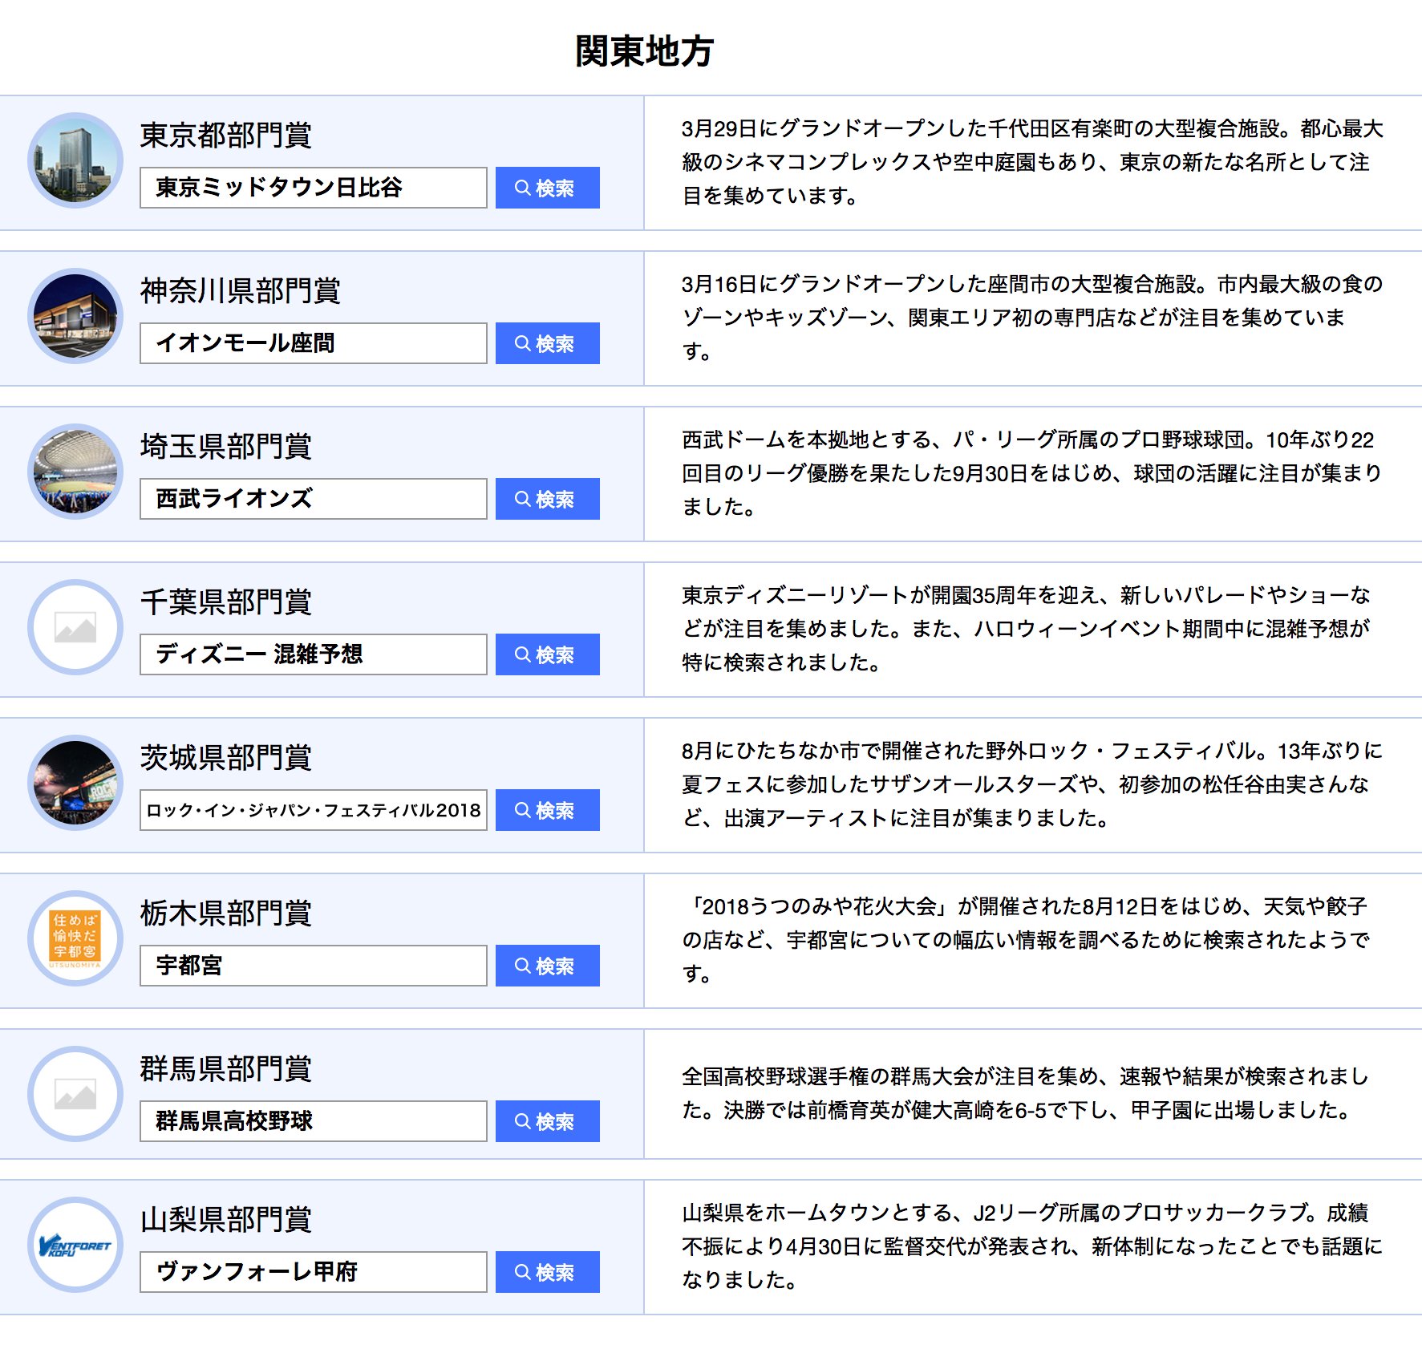Open the dome stadium thumbnail for 埼玉県部門賞
Screen dimensions: 1422x1349
click(75, 472)
